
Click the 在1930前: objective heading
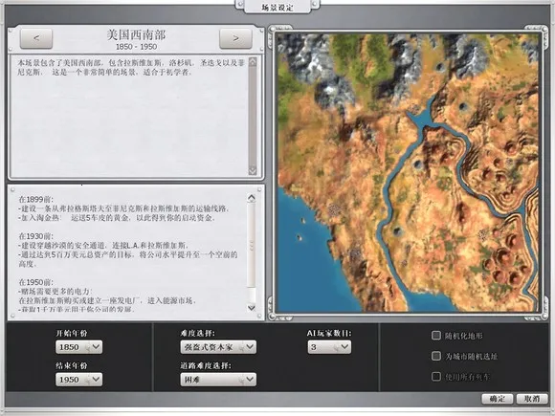[36, 236]
